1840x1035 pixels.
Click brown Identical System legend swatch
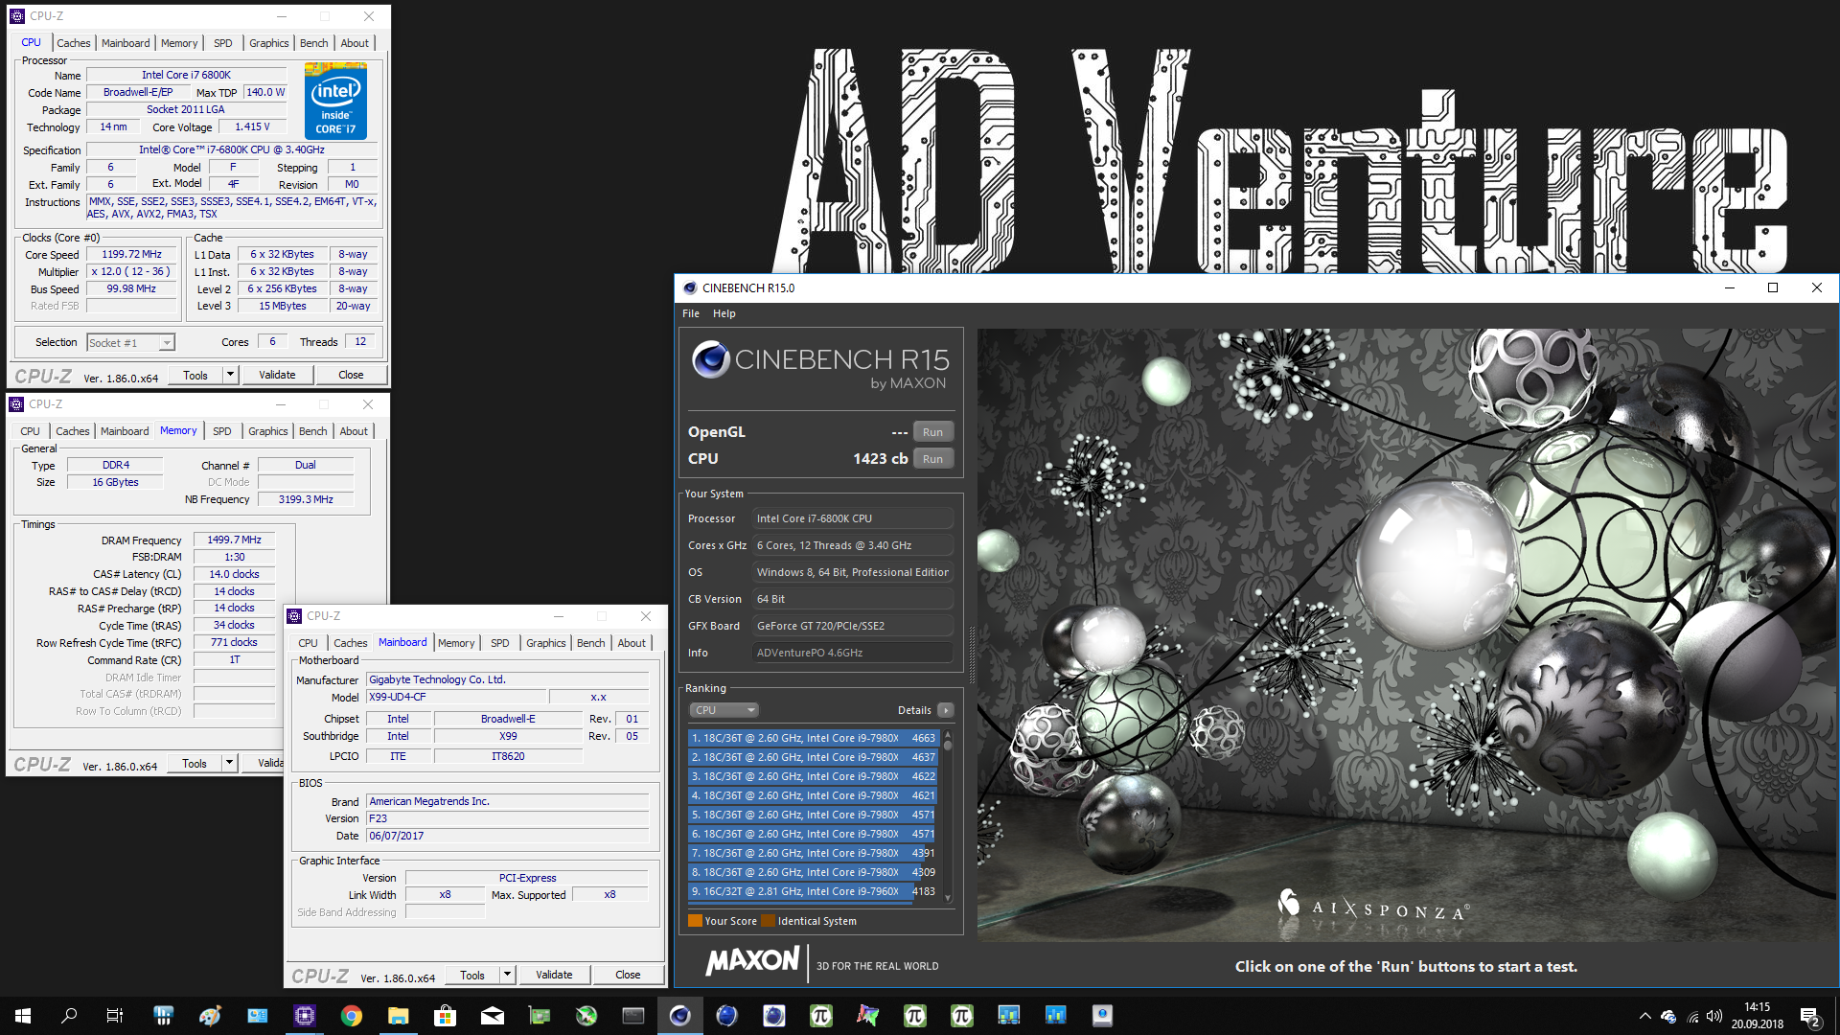[768, 921]
